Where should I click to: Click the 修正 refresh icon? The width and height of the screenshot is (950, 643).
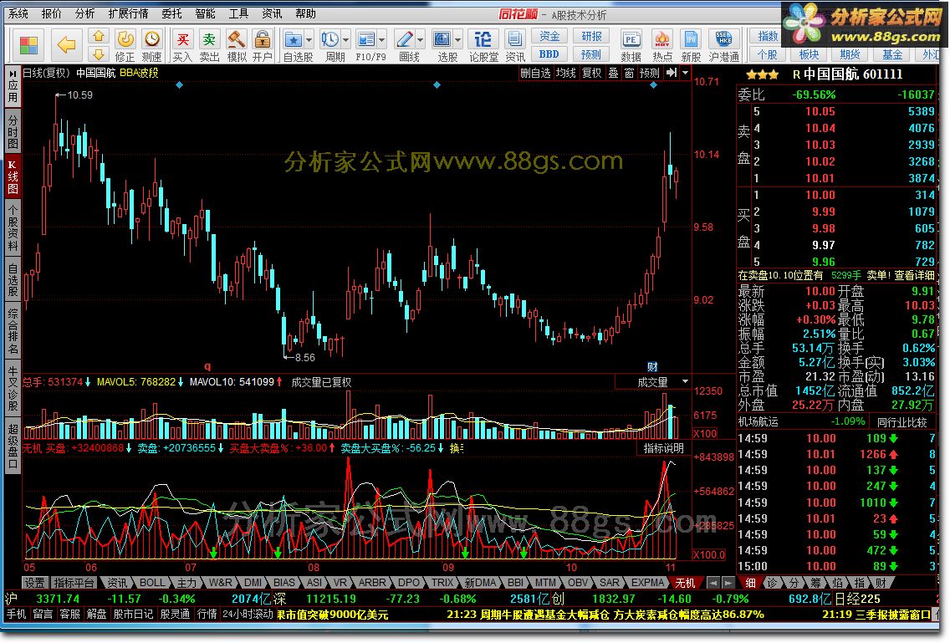(x=125, y=40)
